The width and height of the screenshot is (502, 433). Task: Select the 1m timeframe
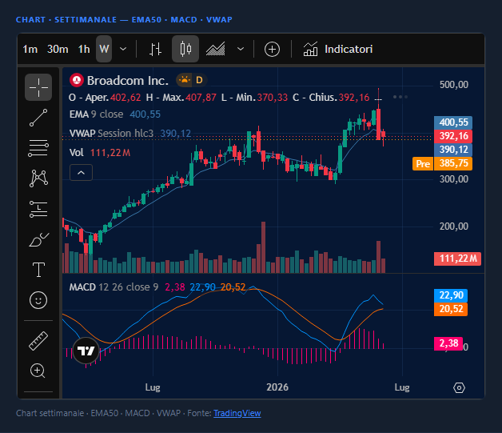click(30, 49)
